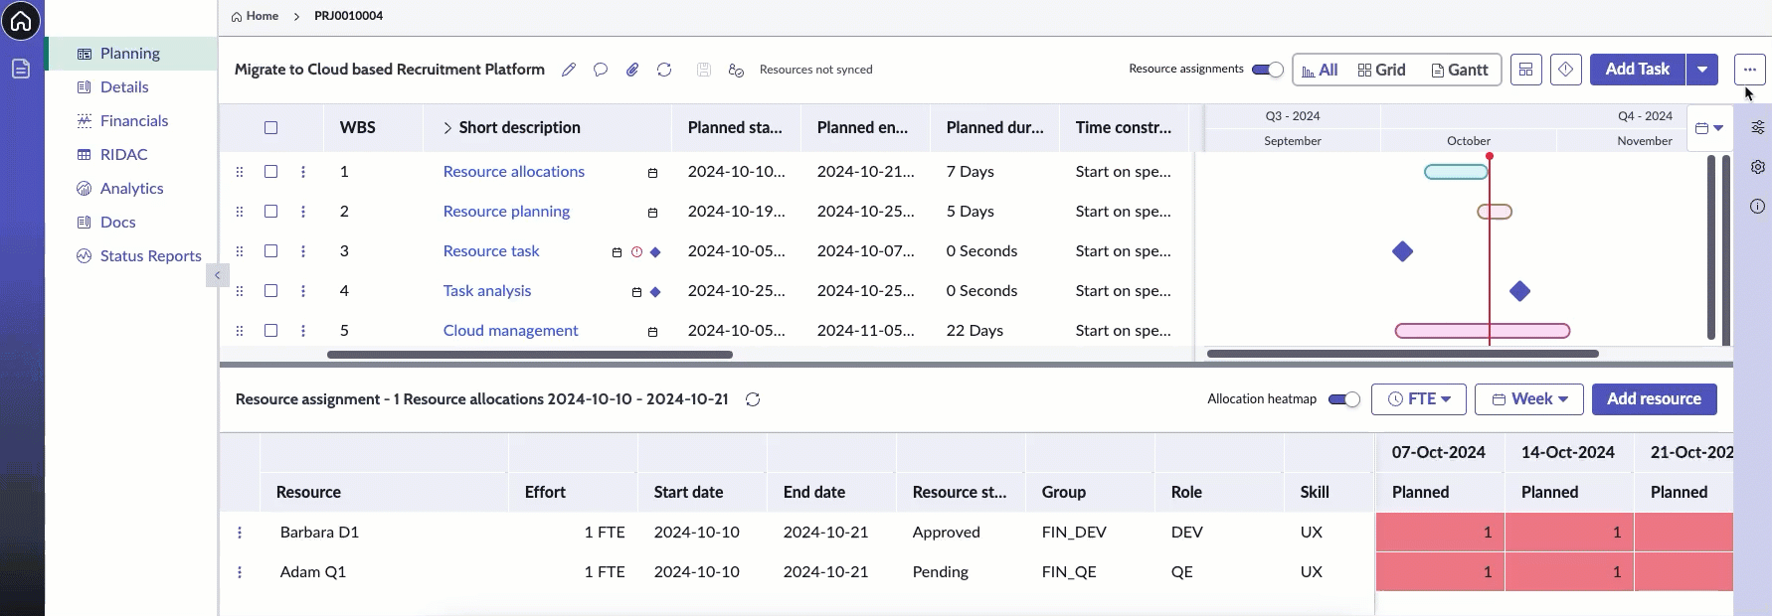This screenshot has width=1772, height=616.
Task: Open Financials in the sidebar
Action: 134,120
